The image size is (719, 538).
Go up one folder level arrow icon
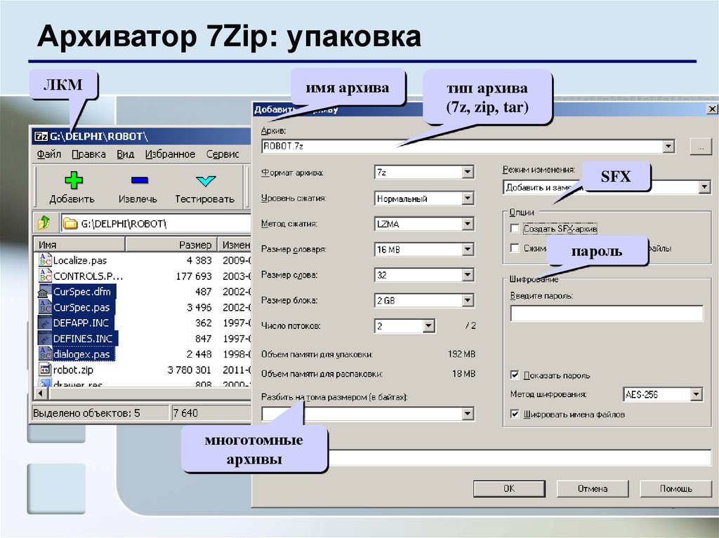[x=44, y=223]
